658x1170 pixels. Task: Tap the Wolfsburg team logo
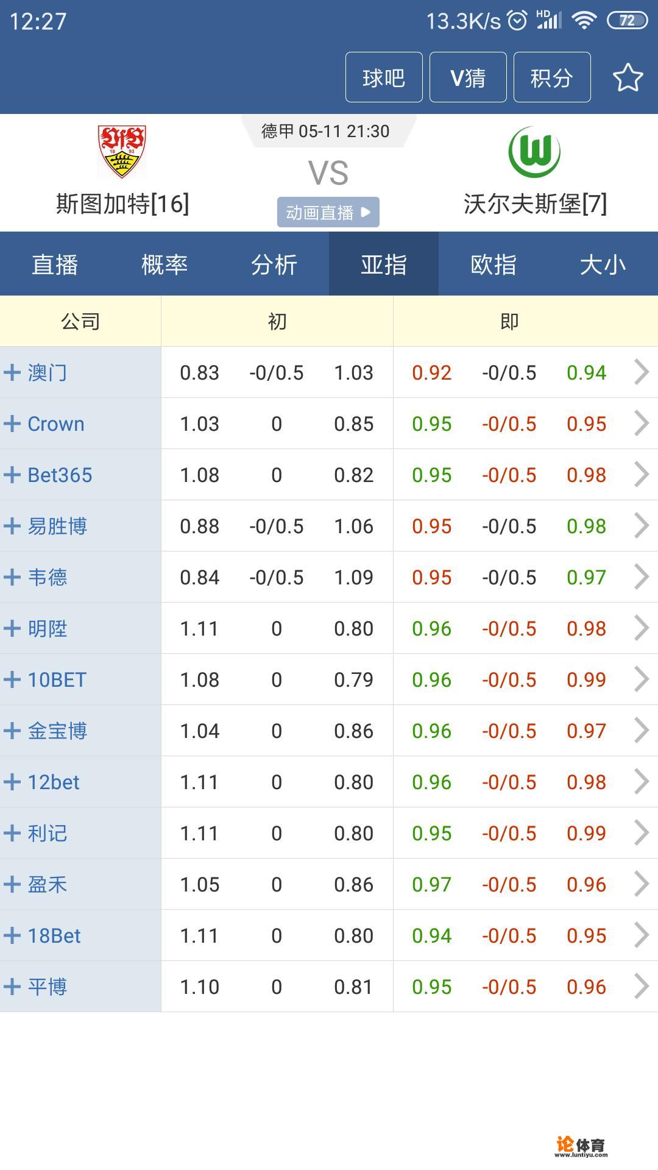pyautogui.click(x=534, y=152)
